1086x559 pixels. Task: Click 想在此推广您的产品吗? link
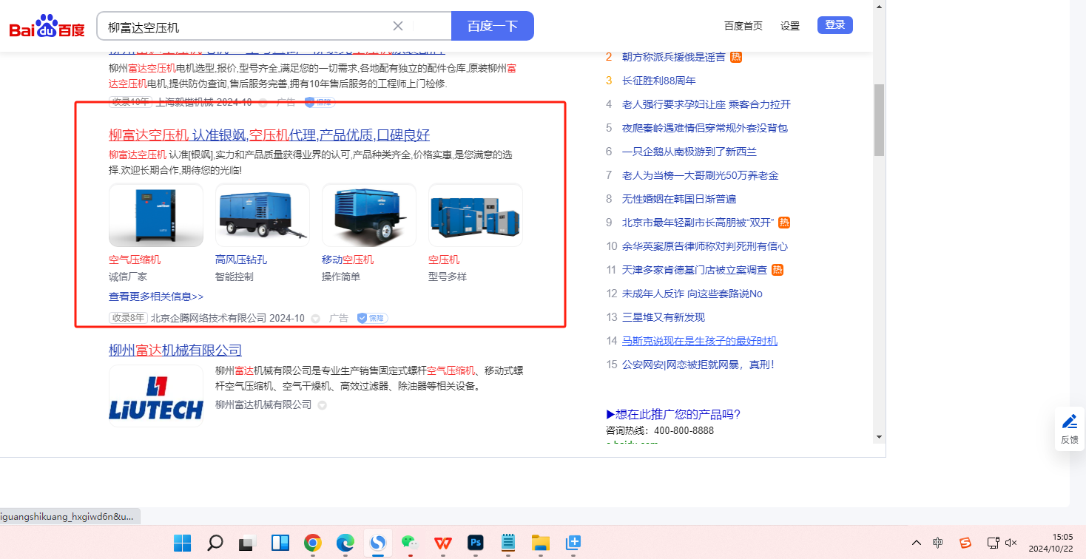coord(673,414)
